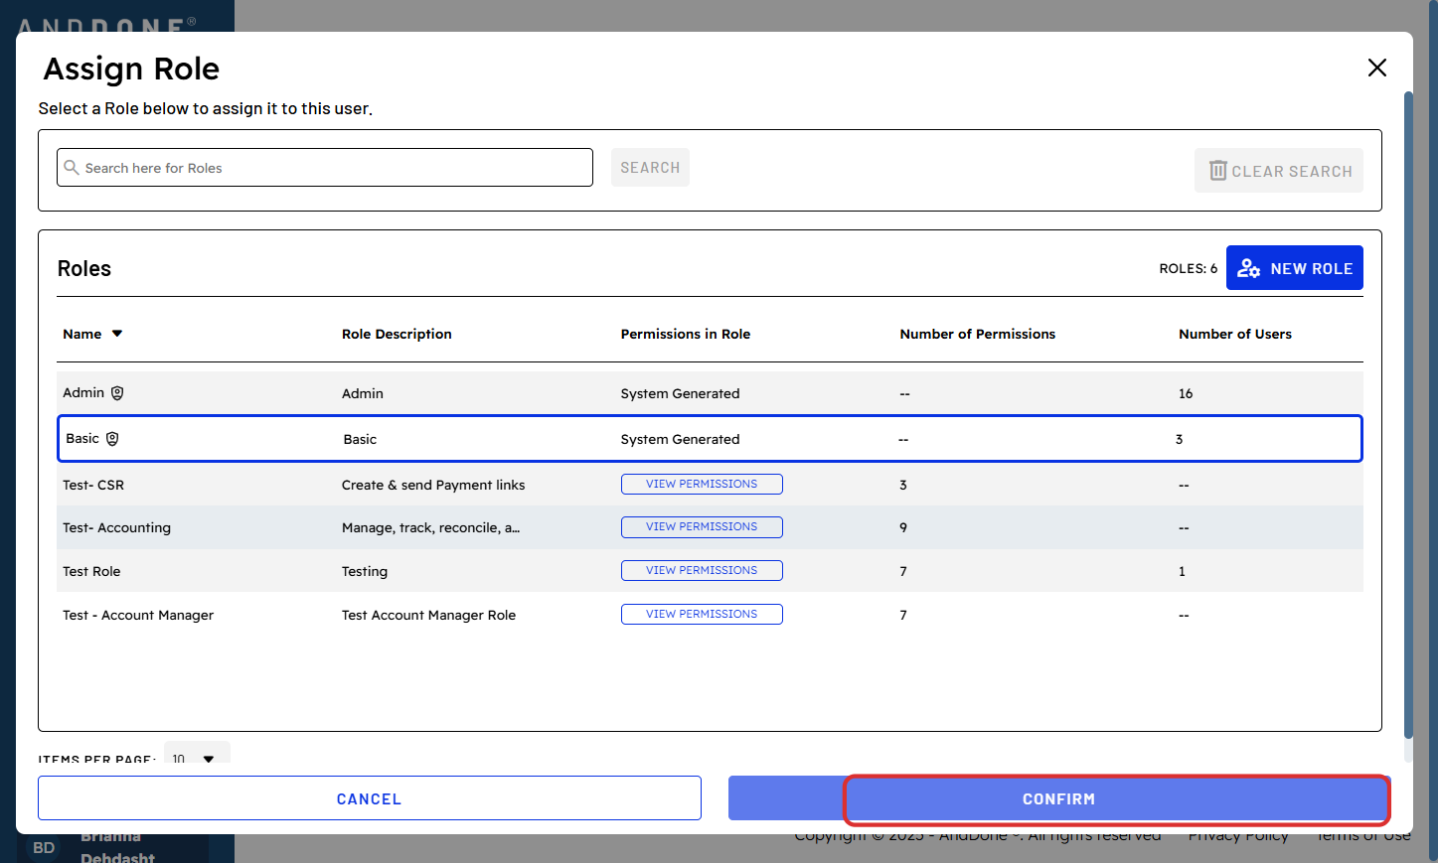This screenshot has height=863, width=1438.
Task: Select the Test Role row
Action: (710, 571)
